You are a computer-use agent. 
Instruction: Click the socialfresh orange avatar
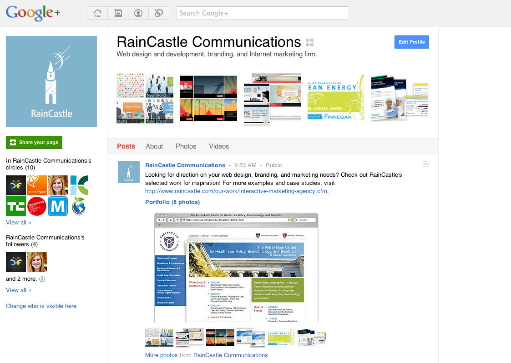37,185
